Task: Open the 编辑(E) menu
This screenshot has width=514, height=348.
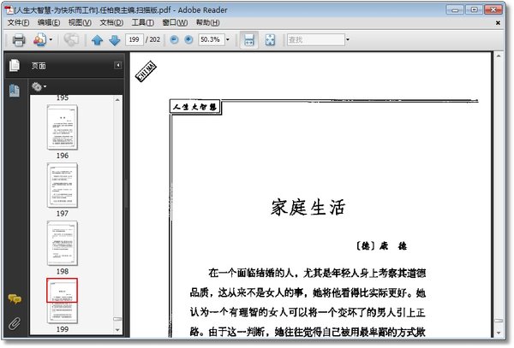Action: (x=49, y=22)
